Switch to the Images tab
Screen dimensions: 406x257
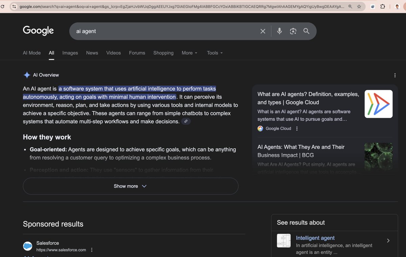70,53
